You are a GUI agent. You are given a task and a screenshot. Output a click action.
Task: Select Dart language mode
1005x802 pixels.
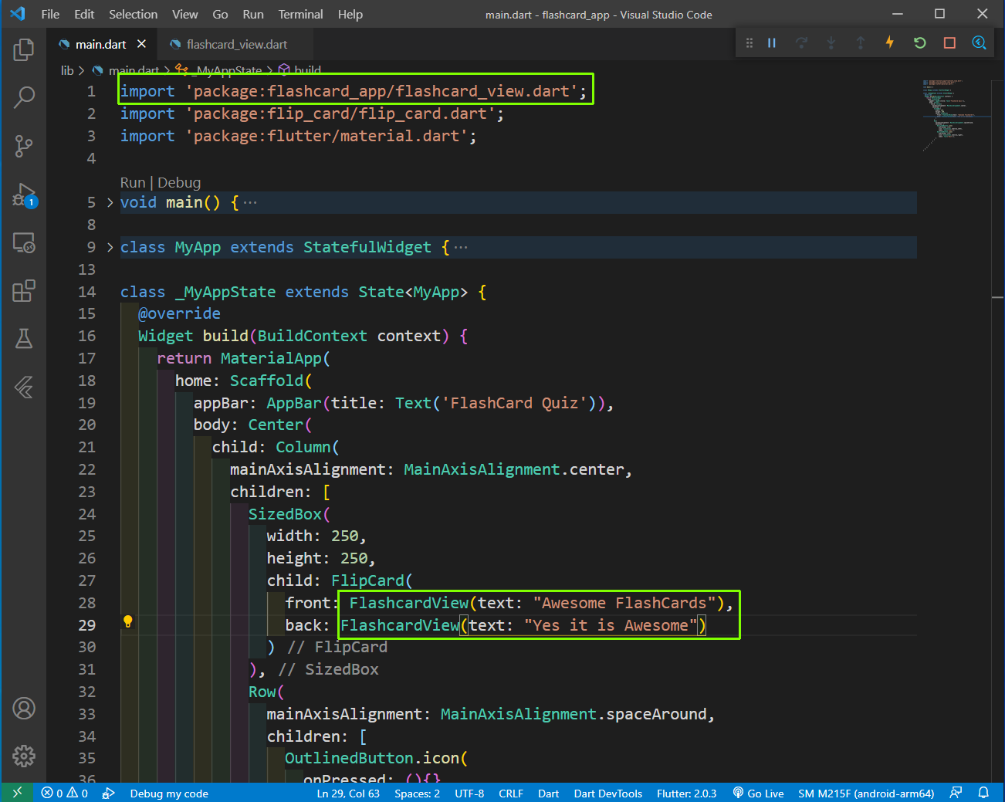549,794
